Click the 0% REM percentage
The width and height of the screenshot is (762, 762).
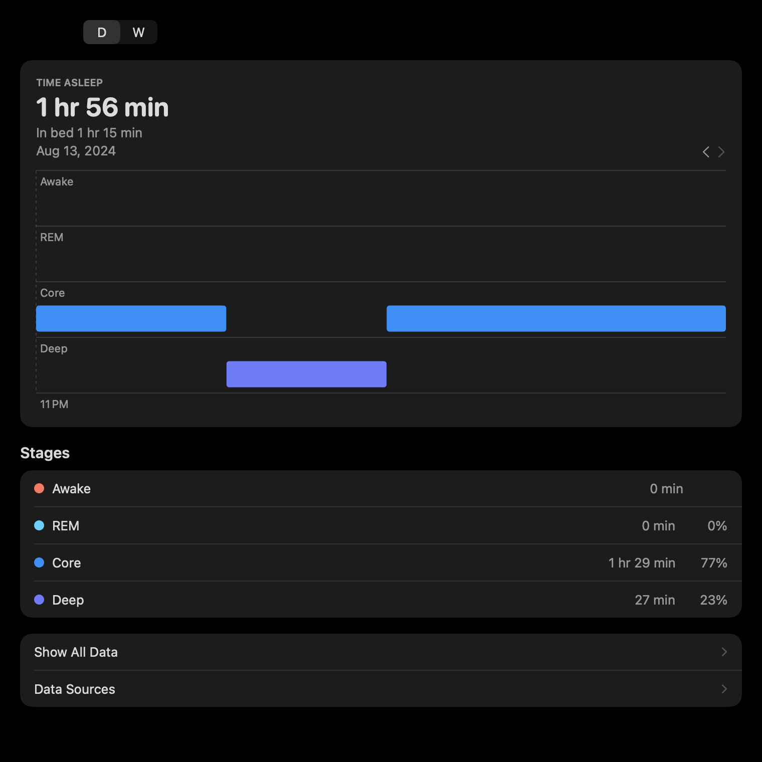point(717,526)
